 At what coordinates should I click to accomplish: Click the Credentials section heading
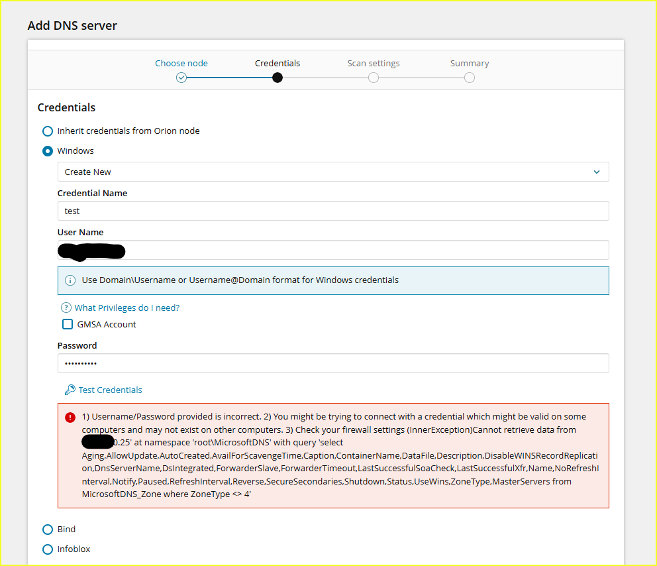click(67, 108)
